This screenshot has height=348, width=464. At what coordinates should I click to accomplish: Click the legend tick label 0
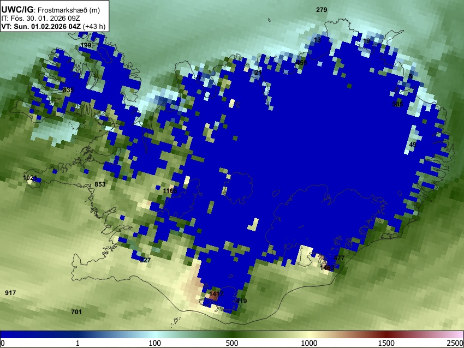[x=3, y=343]
